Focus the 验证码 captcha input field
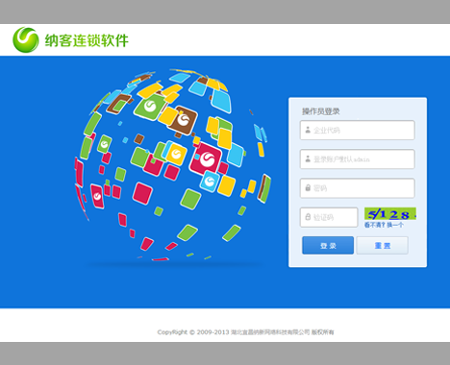This screenshot has height=365, width=450. tap(329, 217)
